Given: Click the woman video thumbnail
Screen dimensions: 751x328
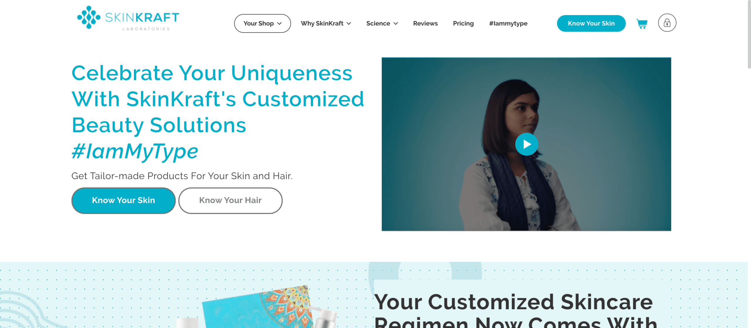Looking at the screenshot, I should [x=526, y=144].
